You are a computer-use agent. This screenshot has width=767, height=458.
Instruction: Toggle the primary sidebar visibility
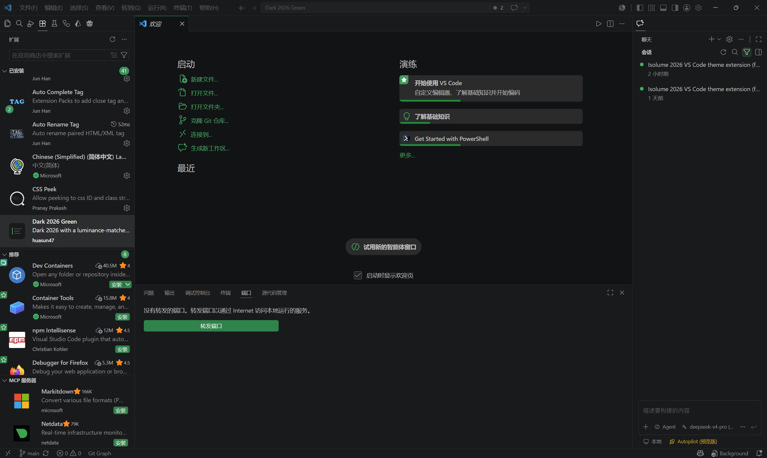click(640, 8)
